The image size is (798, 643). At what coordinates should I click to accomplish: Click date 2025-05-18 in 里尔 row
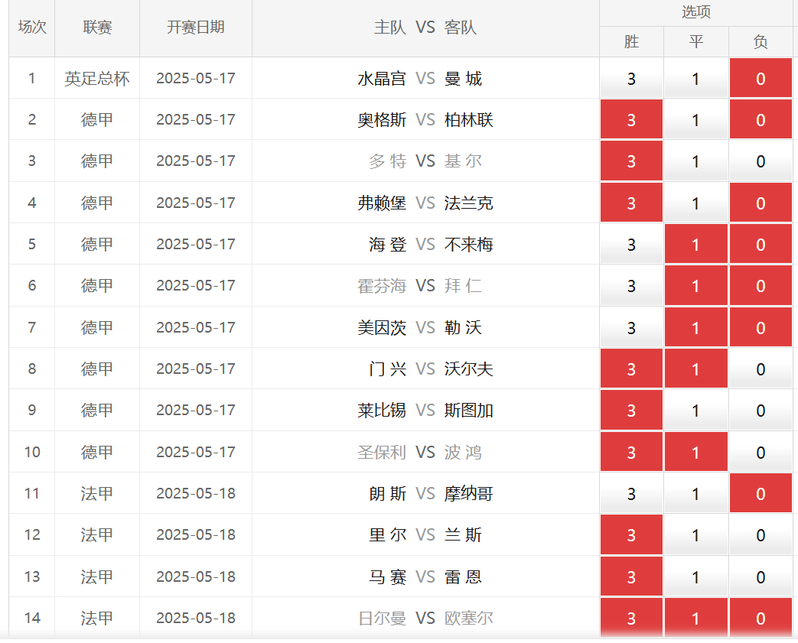[196, 535]
